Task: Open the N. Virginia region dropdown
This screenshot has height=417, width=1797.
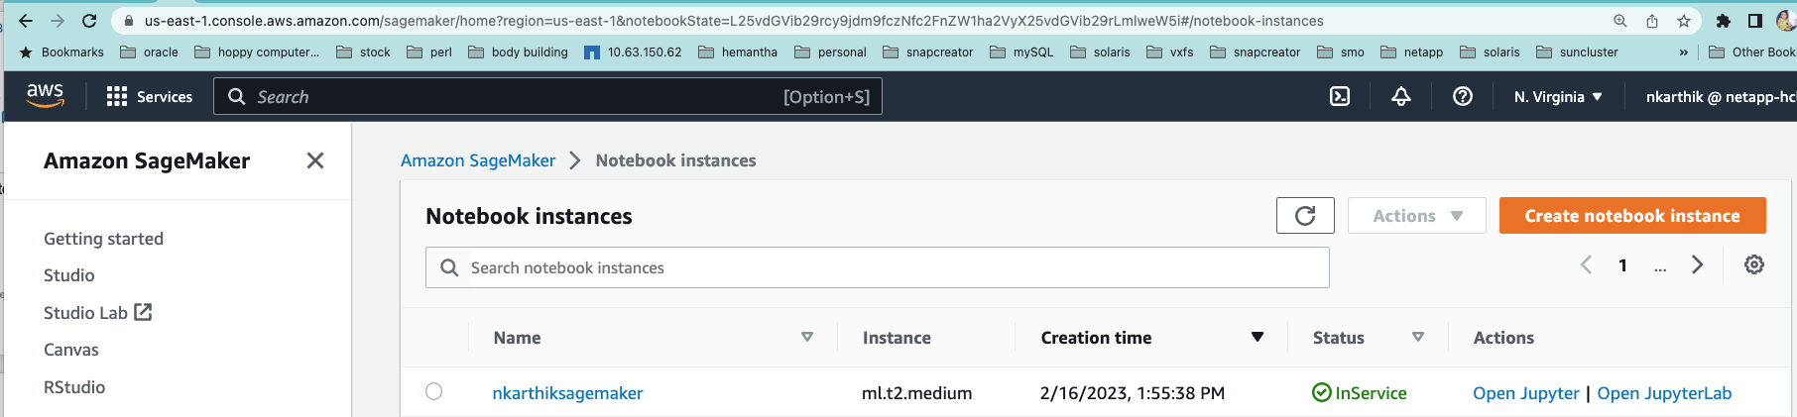Action: [1557, 96]
